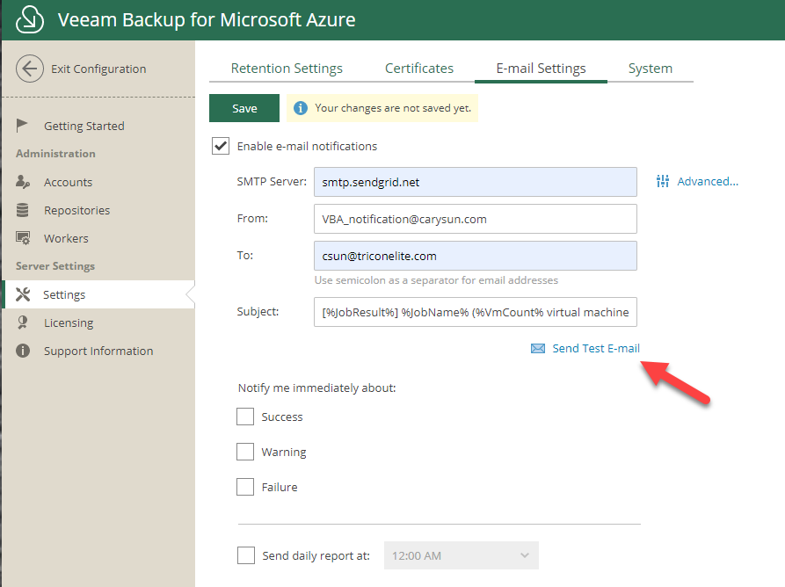The image size is (785, 587).
Task: Switch to the Certificates tab
Action: click(419, 69)
